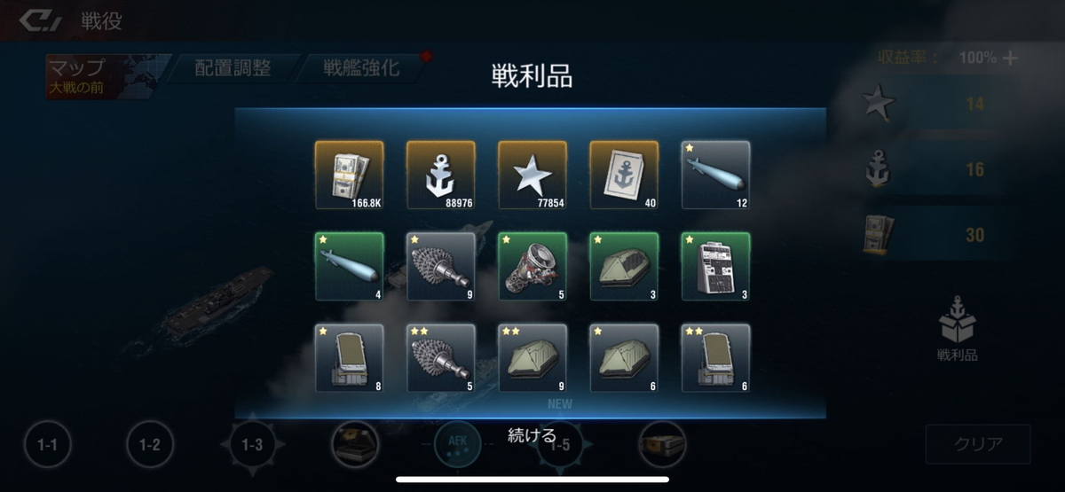Viewport: 1065px width, 492px height.
Task: Increase 収益率 with the plus icon
Action: coord(1009,58)
